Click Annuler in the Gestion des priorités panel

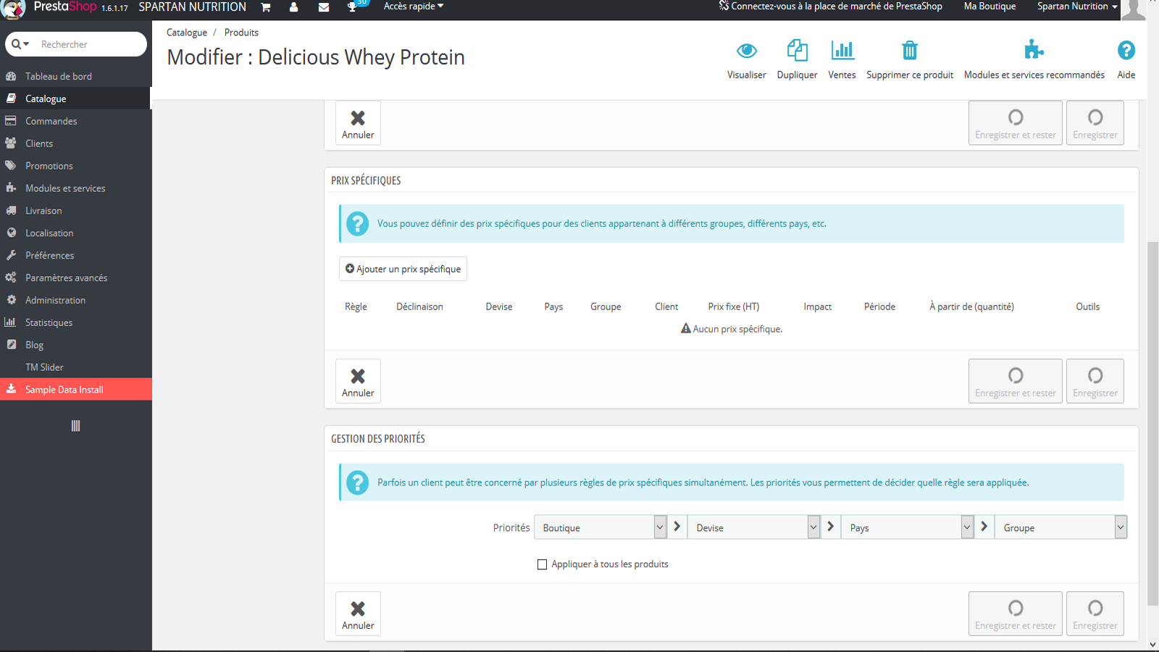(358, 614)
